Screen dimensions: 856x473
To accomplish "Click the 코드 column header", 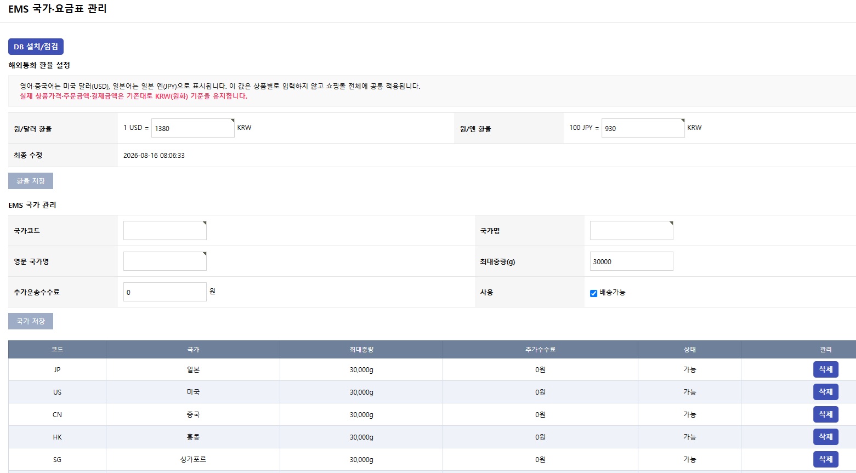I will click(57, 350).
